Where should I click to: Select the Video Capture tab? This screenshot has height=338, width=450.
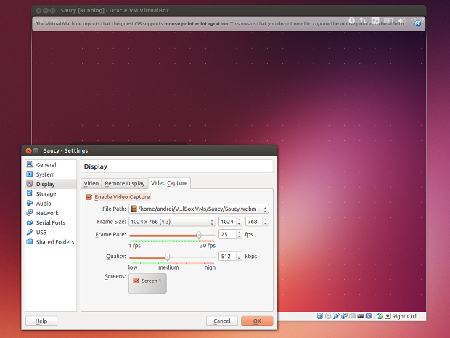169,182
